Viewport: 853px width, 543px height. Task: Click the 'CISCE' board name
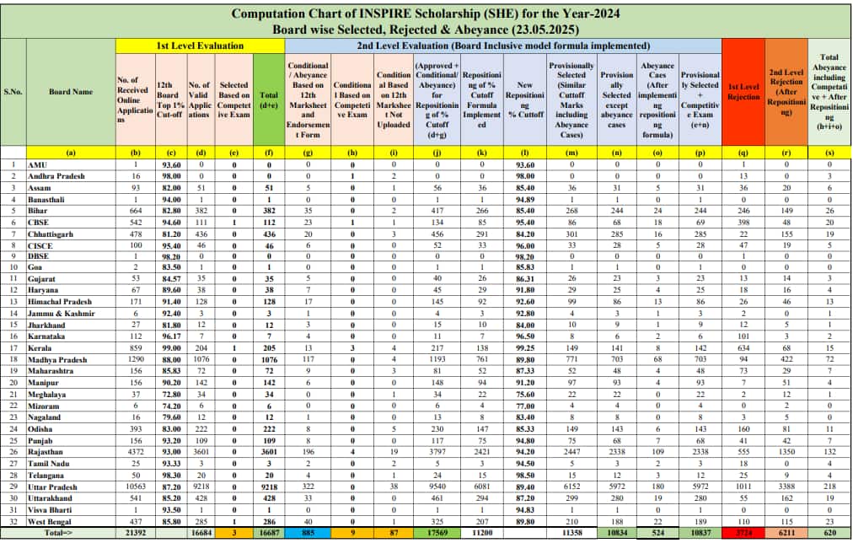pos(40,246)
